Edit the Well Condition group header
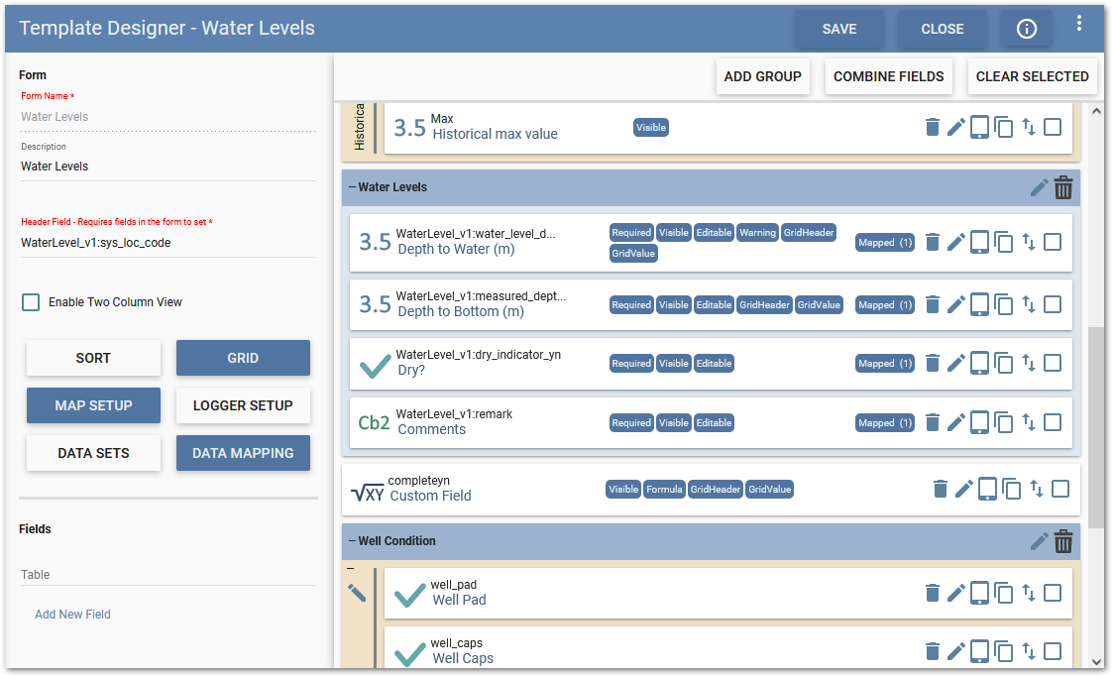This screenshot has height=677, width=1113. (1040, 541)
